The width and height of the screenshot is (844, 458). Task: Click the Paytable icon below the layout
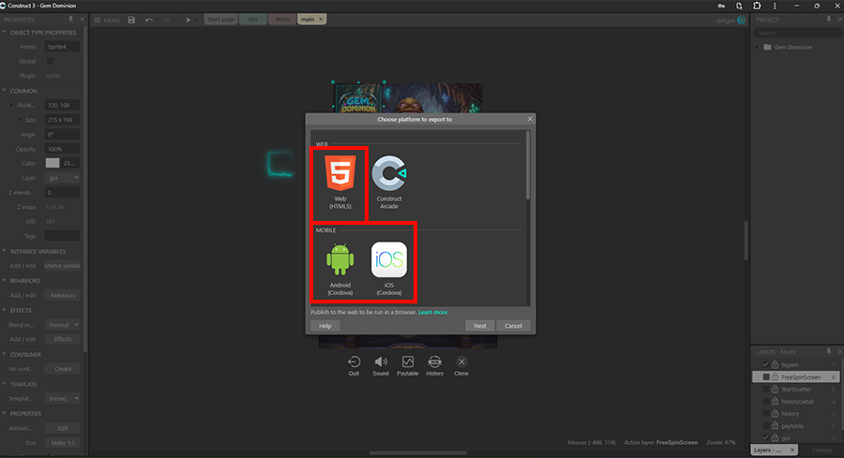tap(408, 365)
